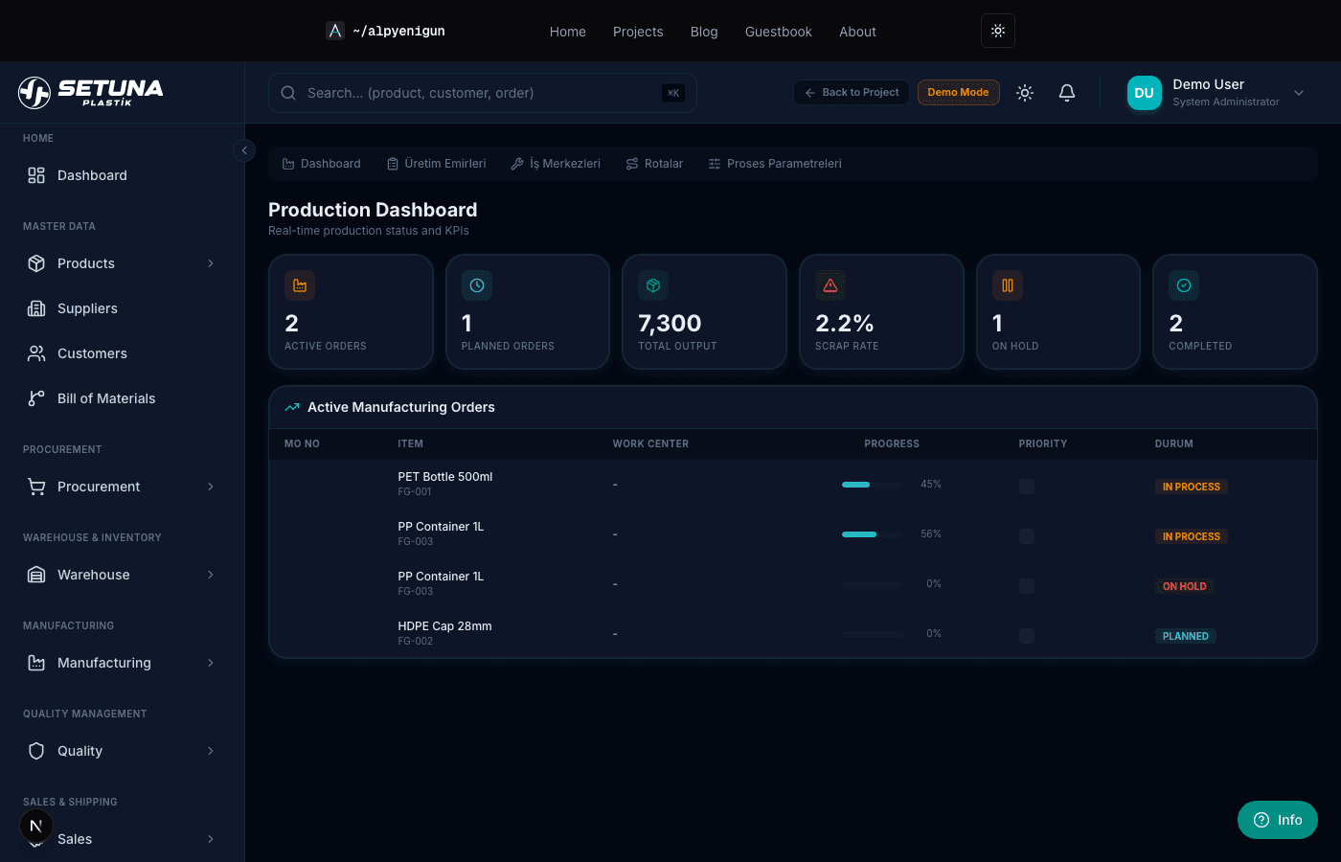Select the Suppliers icon in Master Data
This screenshot has height=862, width=1341.
point(36,308)
